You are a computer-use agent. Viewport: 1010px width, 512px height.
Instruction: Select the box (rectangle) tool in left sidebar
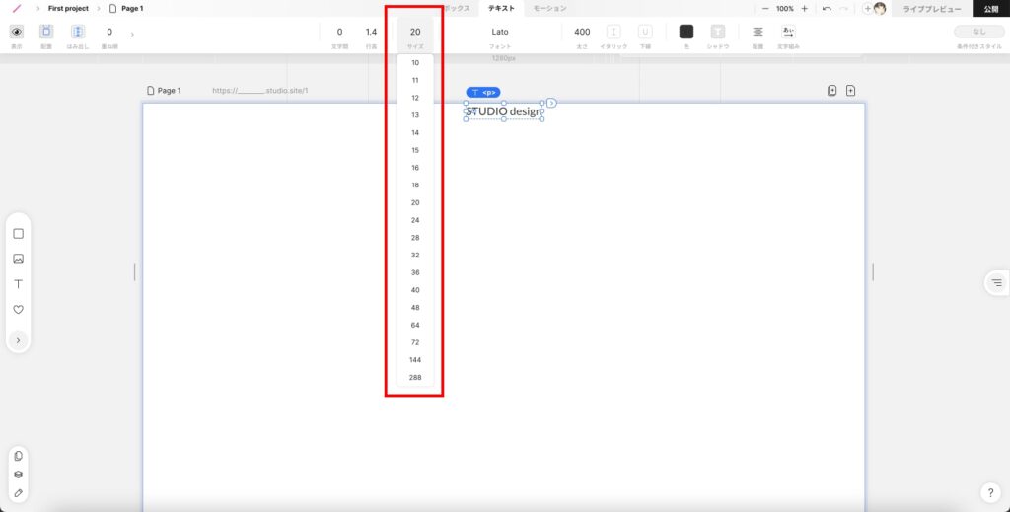click(18, 234)
